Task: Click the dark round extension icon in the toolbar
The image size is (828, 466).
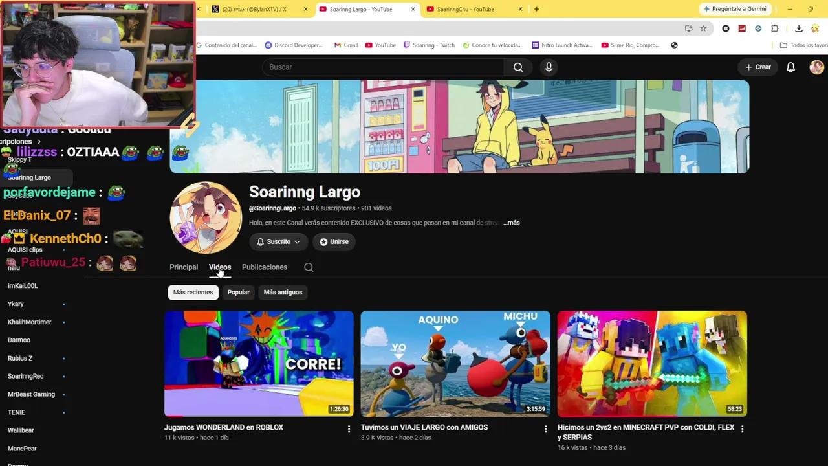Action: pos(726,28)
